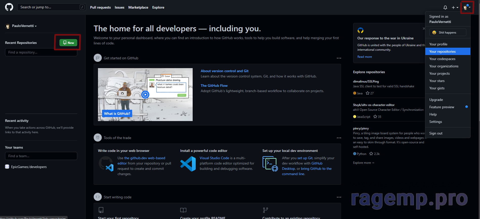Open the GitHub Desktop link

pyautogui.click(x=302, y=166)
